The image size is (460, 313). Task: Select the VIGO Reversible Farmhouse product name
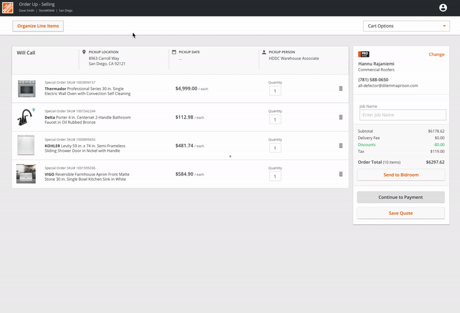[87, 177]
